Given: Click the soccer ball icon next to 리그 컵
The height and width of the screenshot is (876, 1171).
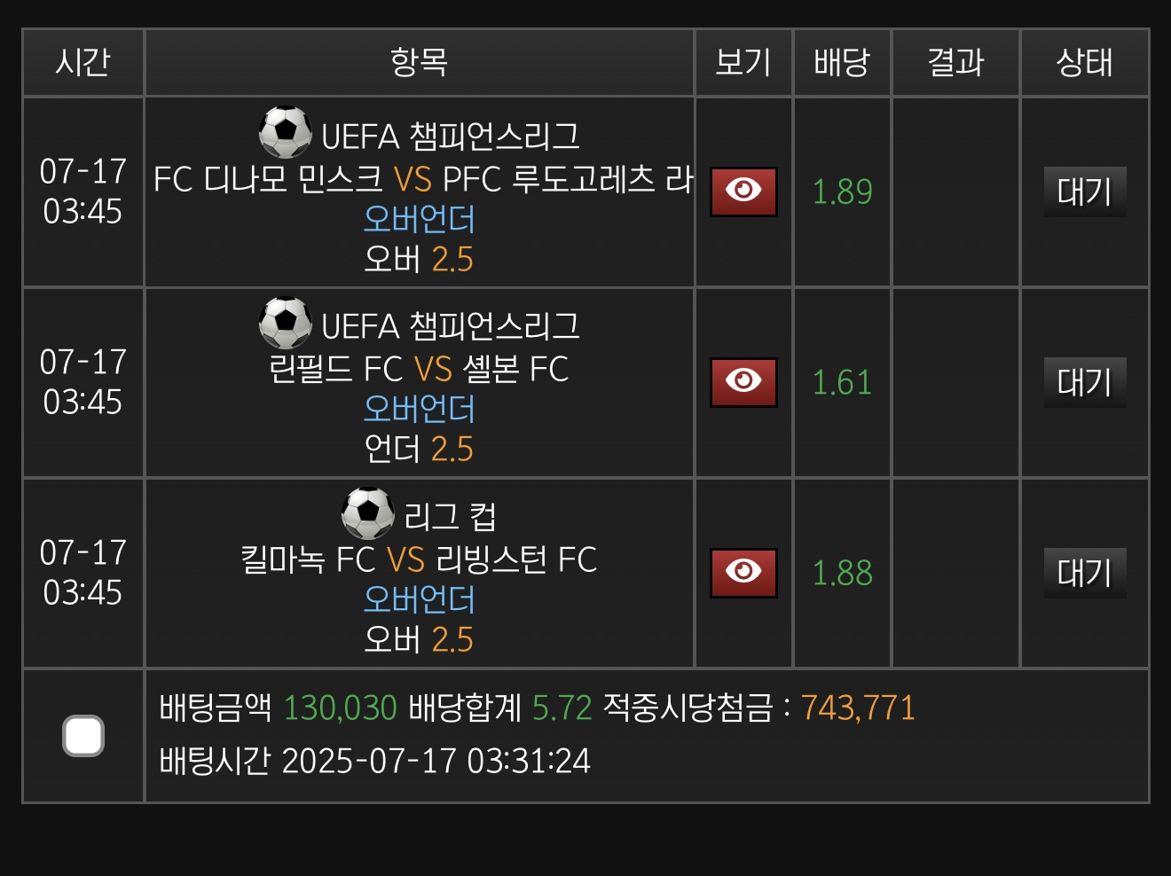Looking at the screenshot, I should [x=368, y=513].
